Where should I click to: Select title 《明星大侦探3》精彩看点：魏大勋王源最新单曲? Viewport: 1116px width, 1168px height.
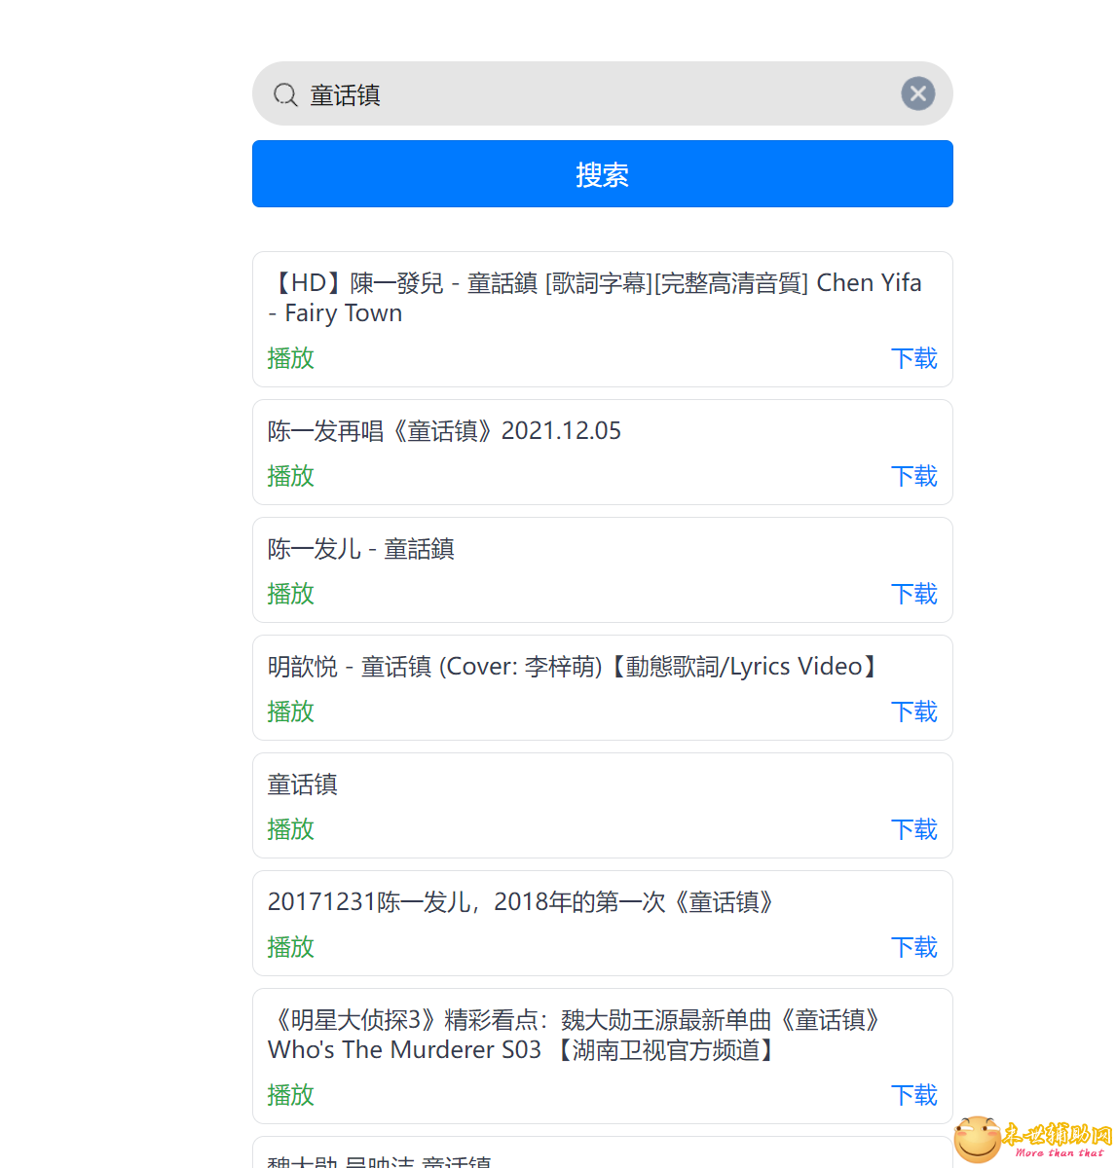point(519,1020)
